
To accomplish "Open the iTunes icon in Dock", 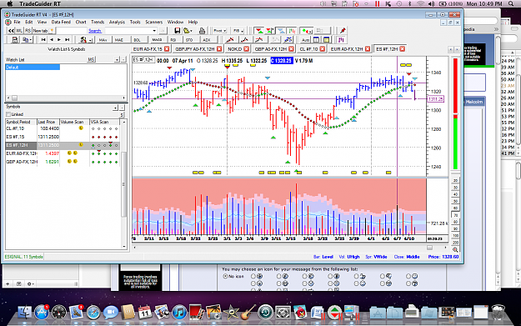I will pyautogui.click(x=180, y=313).
